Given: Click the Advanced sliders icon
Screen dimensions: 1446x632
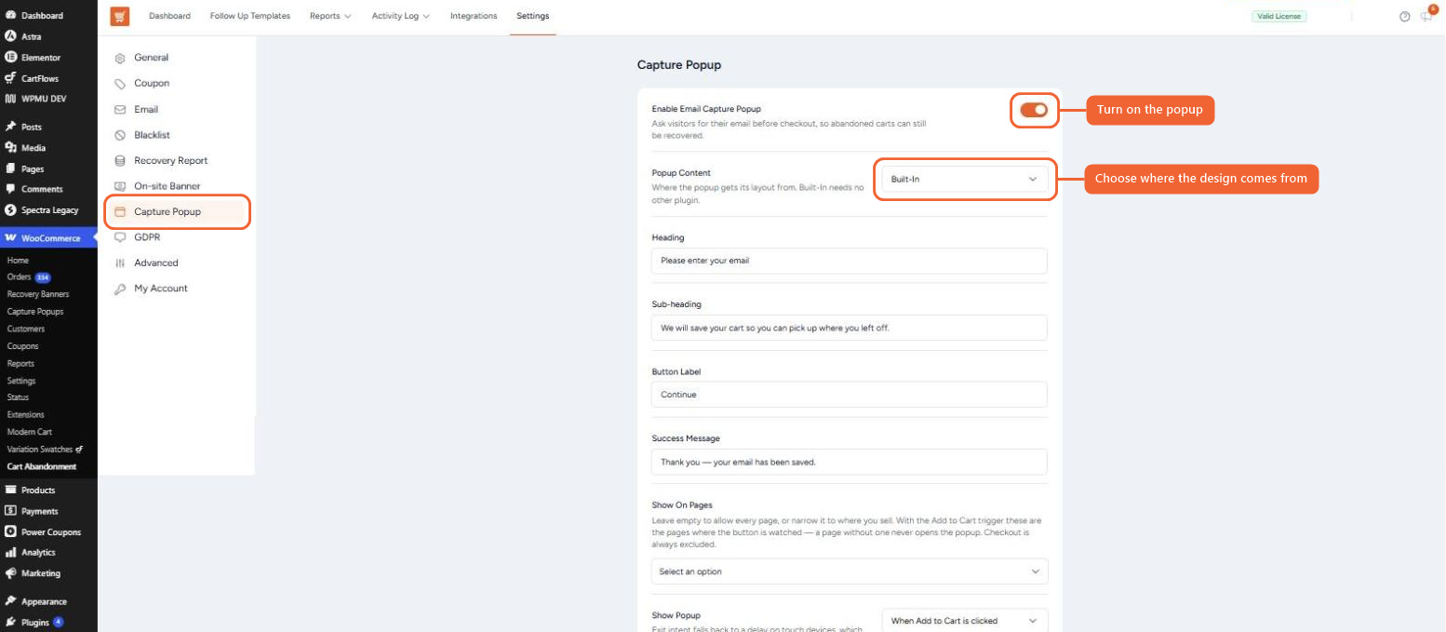Looking at the screenshot, I should (119, 263).
